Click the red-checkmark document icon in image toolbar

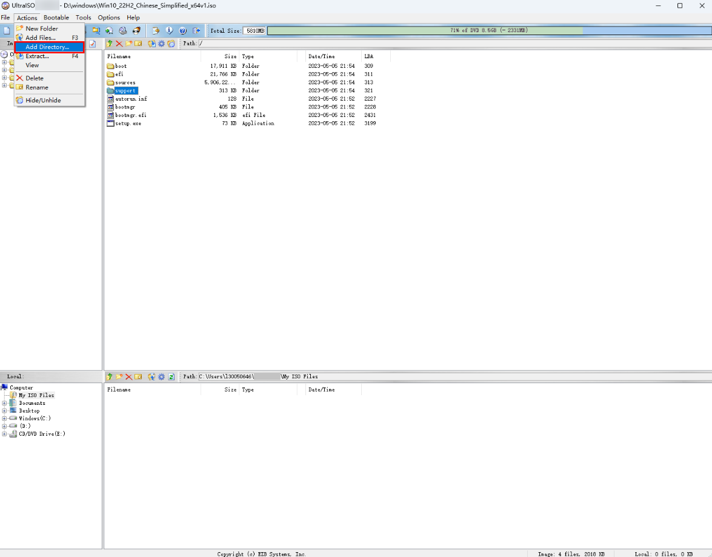92,44
